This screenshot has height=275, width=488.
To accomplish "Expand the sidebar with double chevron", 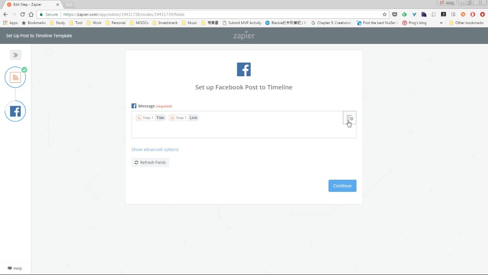I will click(x=16, y=55).
